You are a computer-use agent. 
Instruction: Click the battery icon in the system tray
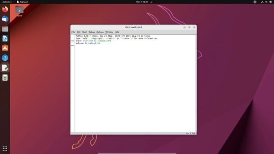271,2
